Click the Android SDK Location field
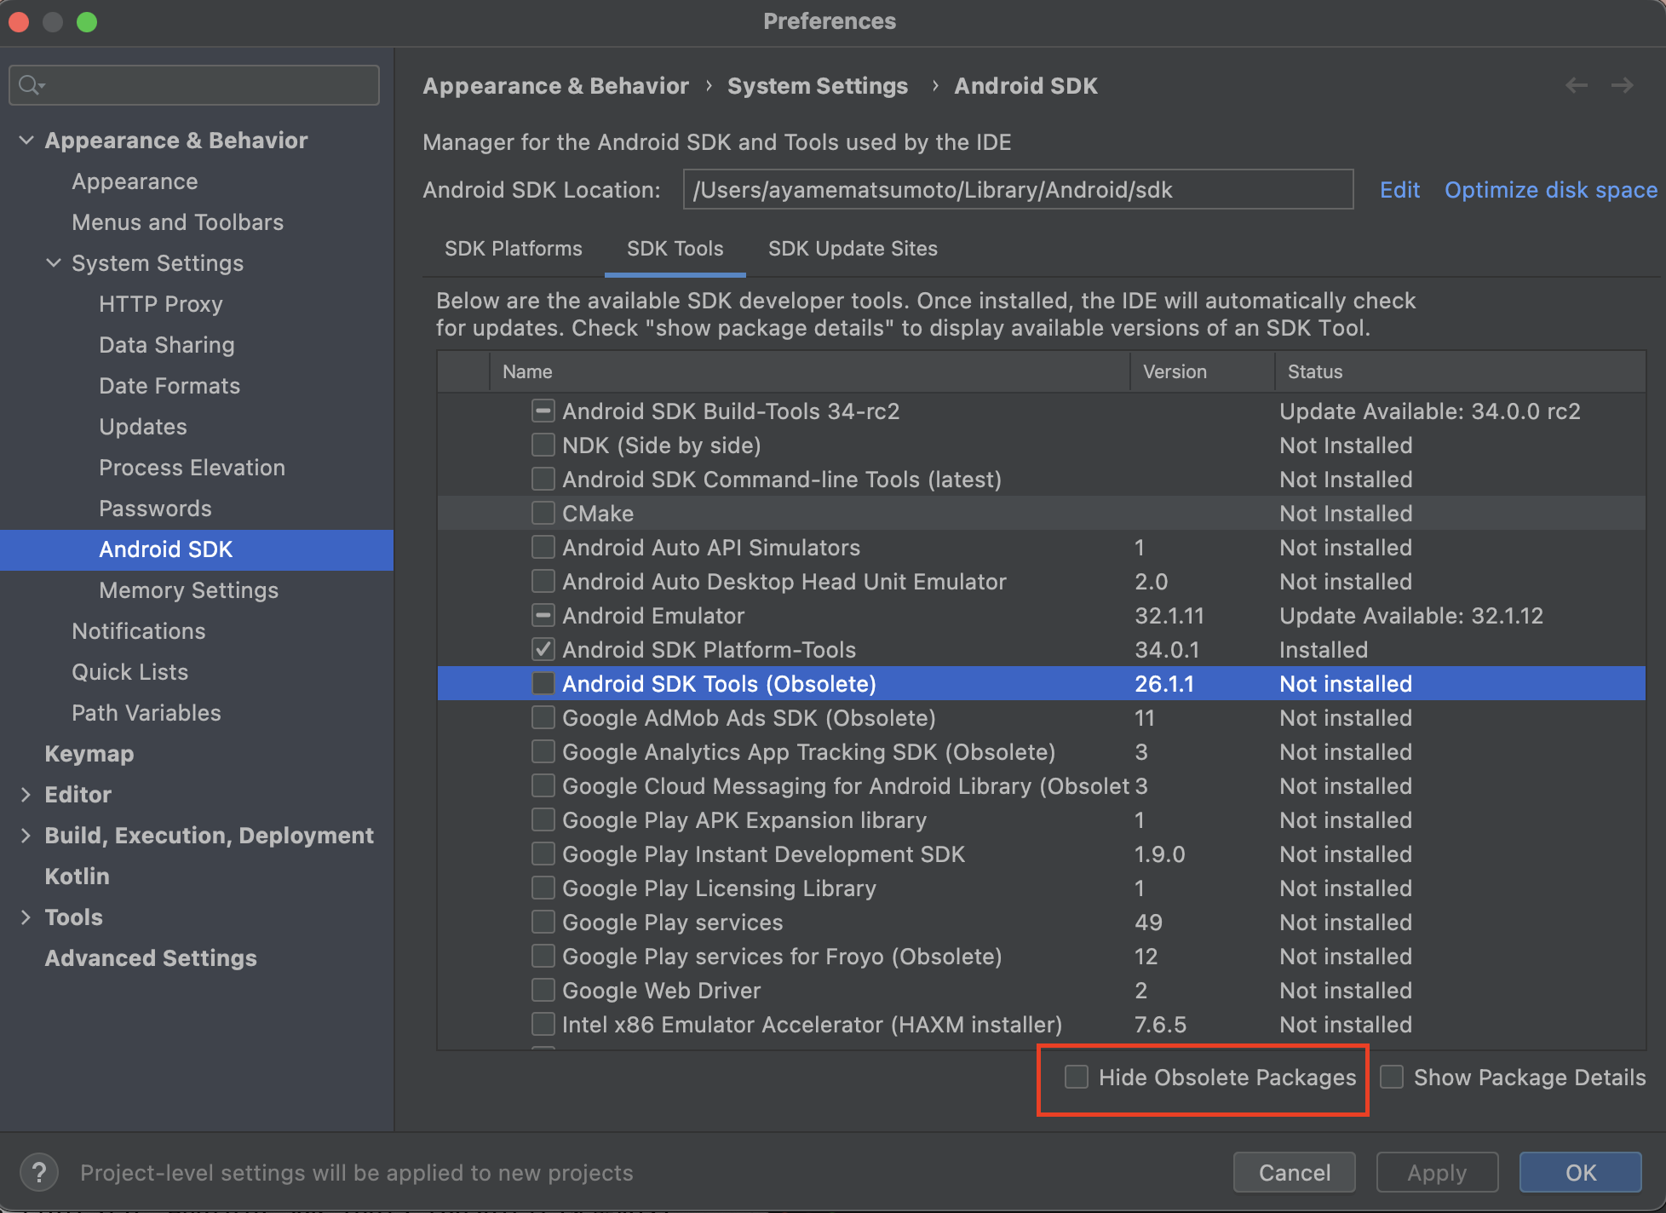This screenshot has height=1213, width=1666. [1017, 189]
